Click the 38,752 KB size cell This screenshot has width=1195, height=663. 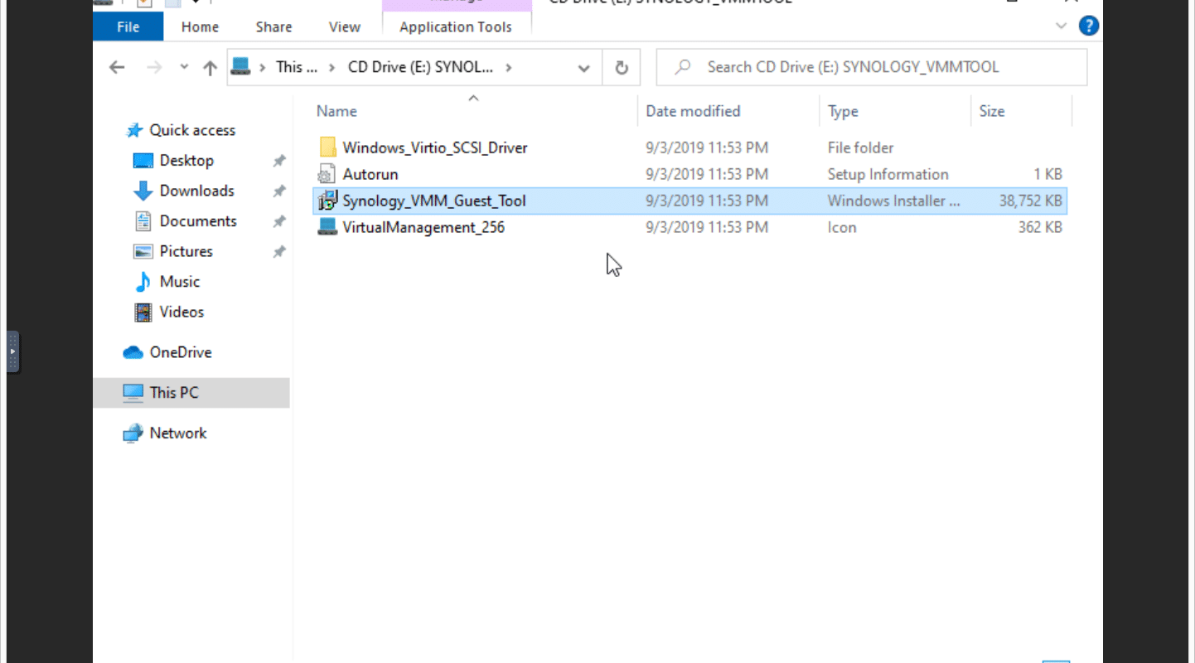coord(1030,201)
